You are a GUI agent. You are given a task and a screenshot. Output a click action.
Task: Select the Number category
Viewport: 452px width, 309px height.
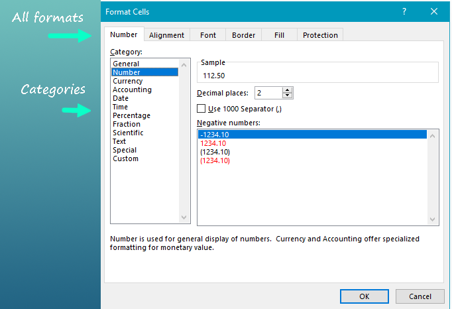[144, 72]
